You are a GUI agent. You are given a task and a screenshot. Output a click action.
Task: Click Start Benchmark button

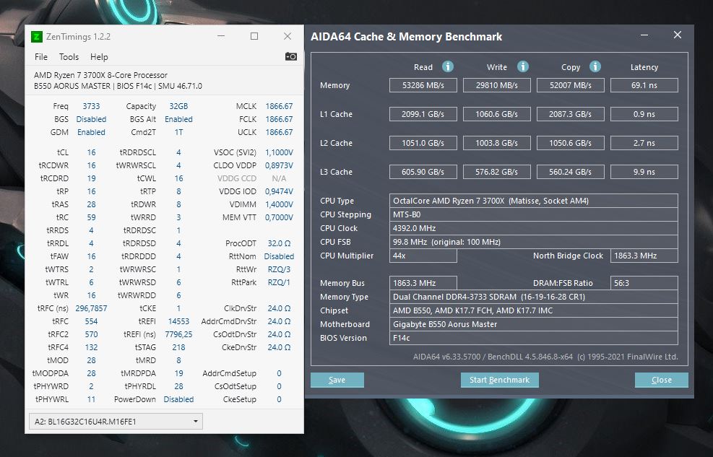[499, 380]
